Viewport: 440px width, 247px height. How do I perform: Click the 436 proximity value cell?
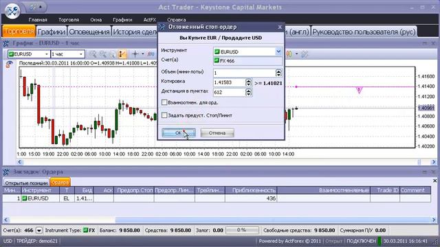click(251, 198)
